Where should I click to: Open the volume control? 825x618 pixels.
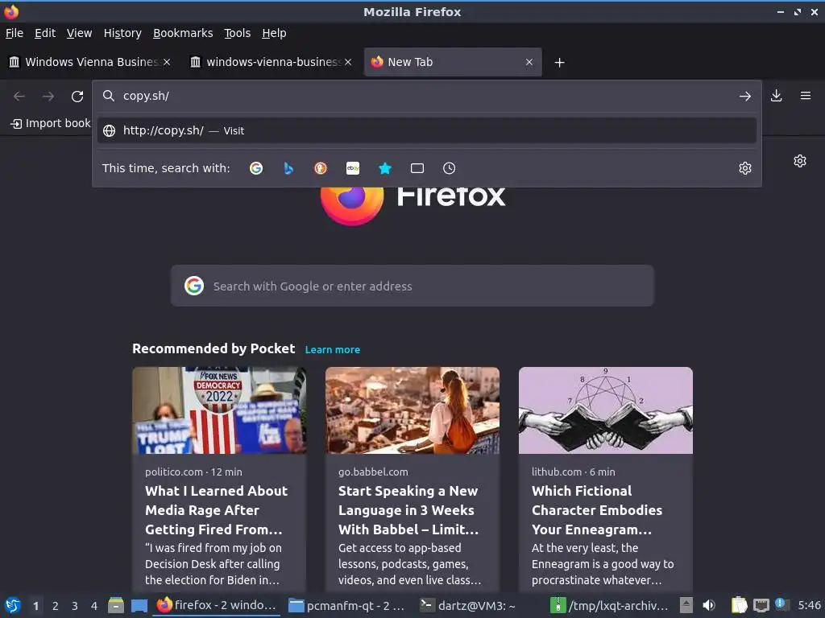coord(709,606)
